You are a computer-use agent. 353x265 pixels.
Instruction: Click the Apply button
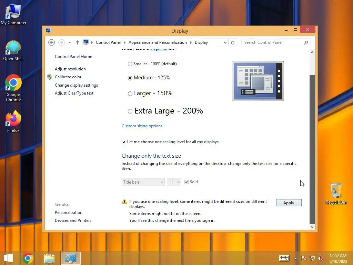(289, 203)
